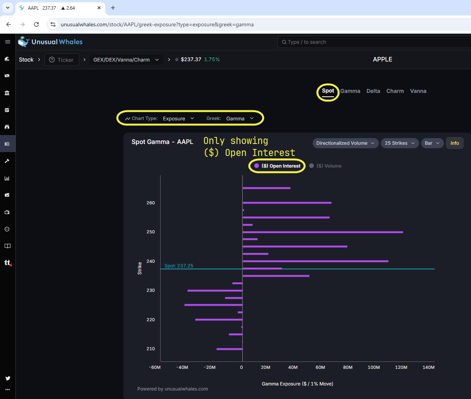Open the binoculars sidebar icon

pyautogui.click(x=7, y=127)
